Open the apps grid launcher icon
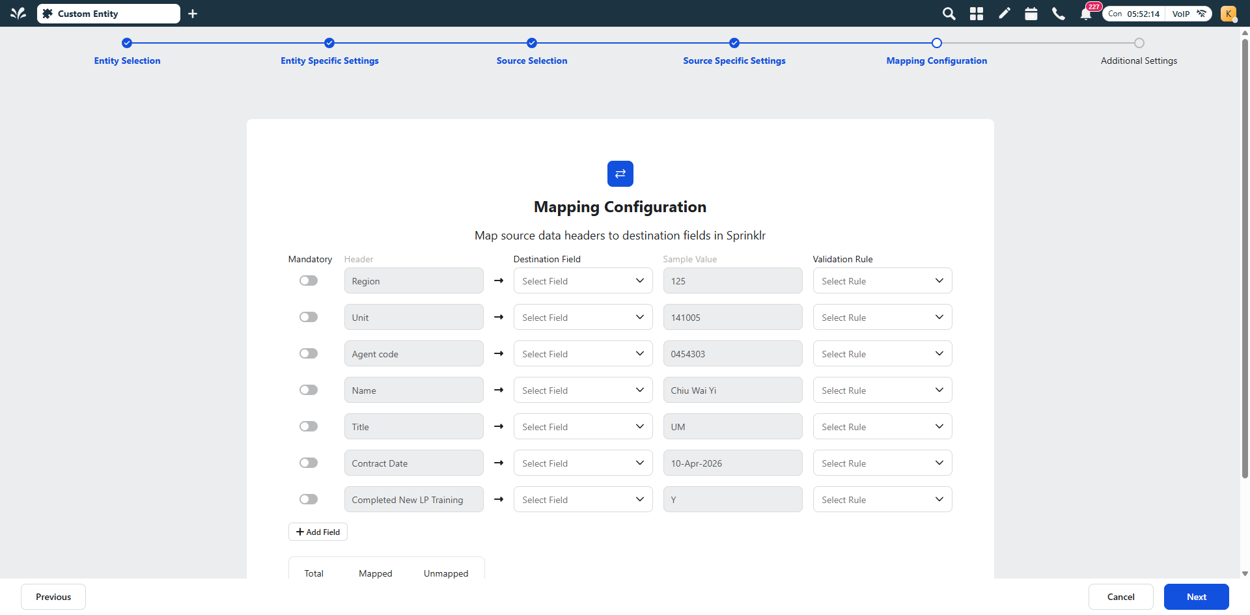This screenshot has height=615, width=1250. (977, 14)
